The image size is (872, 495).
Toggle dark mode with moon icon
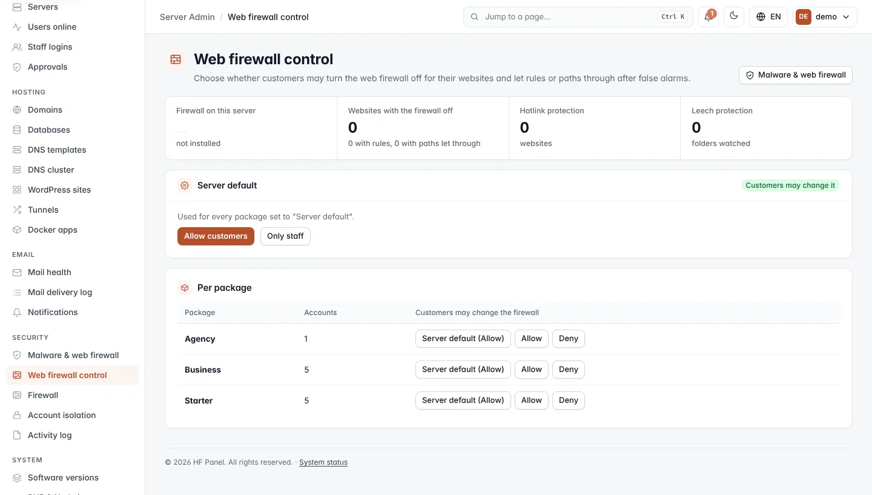[734, 16]
